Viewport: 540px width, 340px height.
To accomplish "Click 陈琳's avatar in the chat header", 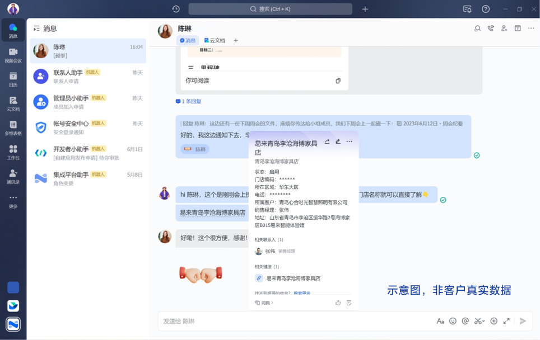I will [165, 31].
